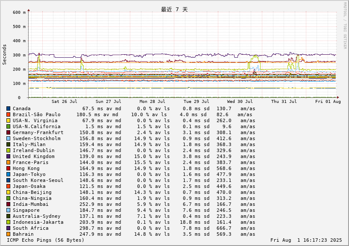This screenshot has height=246, width=349.
Task: Select Indonesia-Jakarta's "18.8 ms" deviation value
Action: click(190, 222)
